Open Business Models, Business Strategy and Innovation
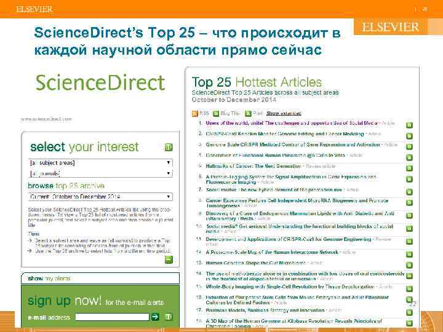 point(265,310)
